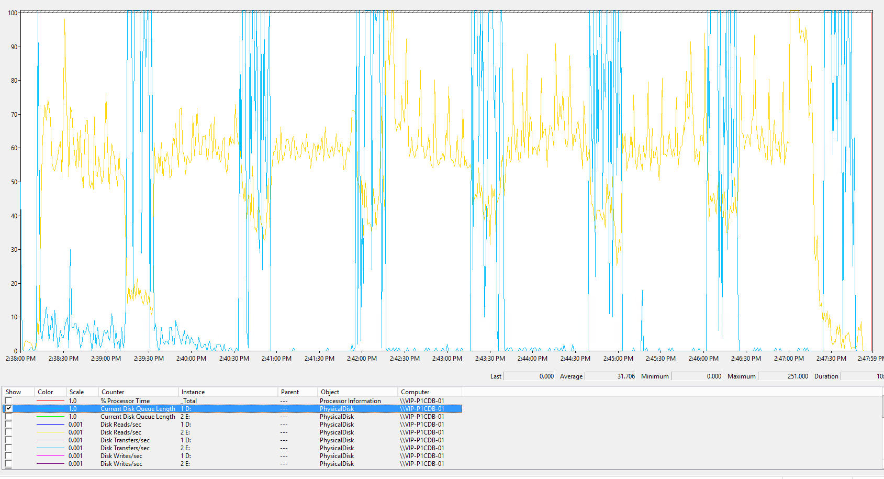Click the 'Processor Information' object cell
Screen dimensions: 884x479
tap(350, 401)
